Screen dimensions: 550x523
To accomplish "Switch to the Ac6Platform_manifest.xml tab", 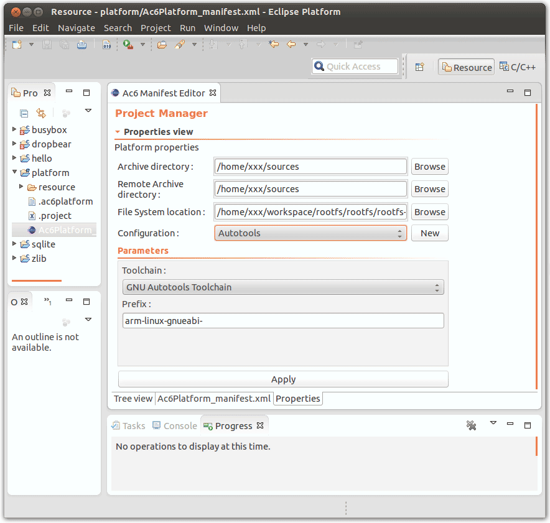I will 214,399.
